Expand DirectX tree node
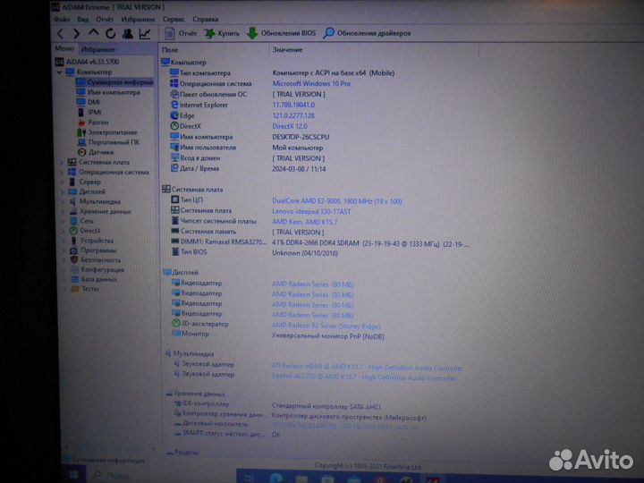The image size is (644, 483). pos(64,232)
